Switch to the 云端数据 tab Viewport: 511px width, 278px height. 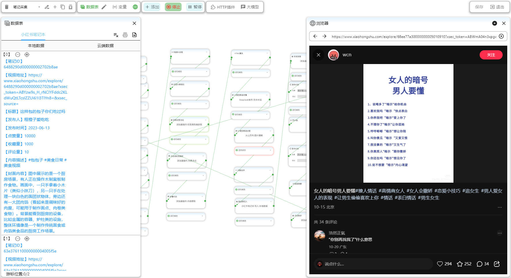click(x=105, y=46)
